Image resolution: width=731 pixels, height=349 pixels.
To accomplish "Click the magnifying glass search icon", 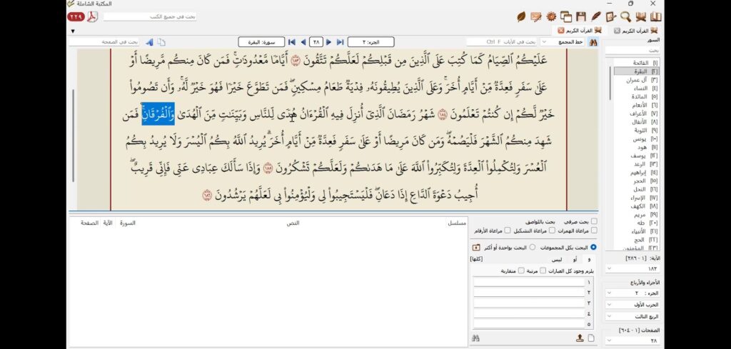I will tap(625, 16).
